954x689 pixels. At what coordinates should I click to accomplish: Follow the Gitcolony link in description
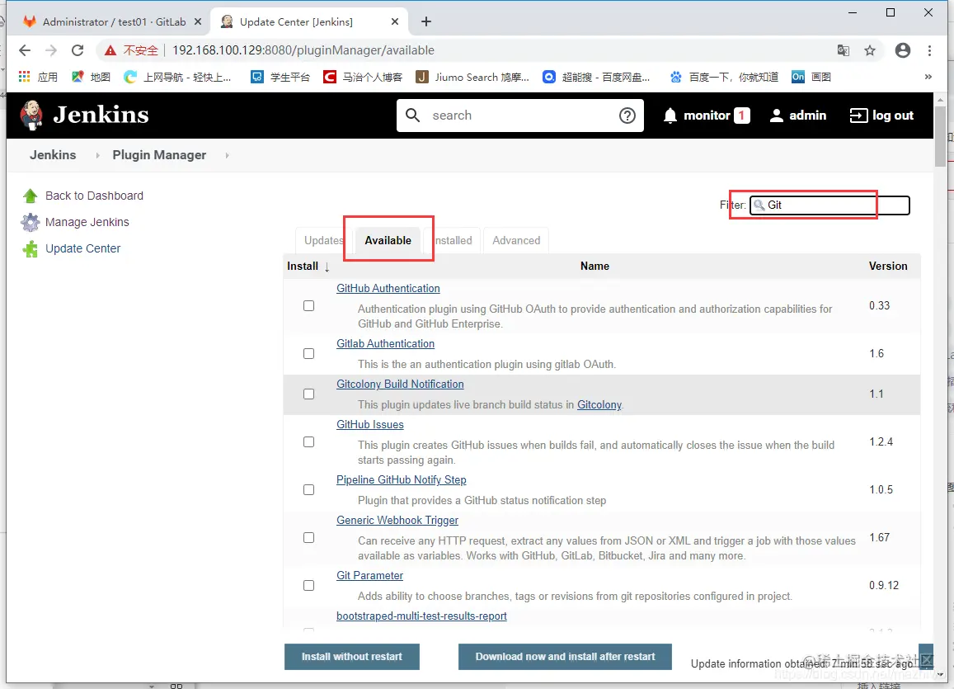[599, 405]
